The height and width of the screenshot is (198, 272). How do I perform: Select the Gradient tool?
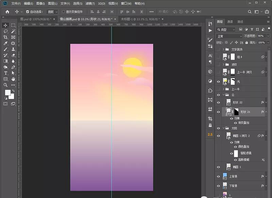pos(5,61)
